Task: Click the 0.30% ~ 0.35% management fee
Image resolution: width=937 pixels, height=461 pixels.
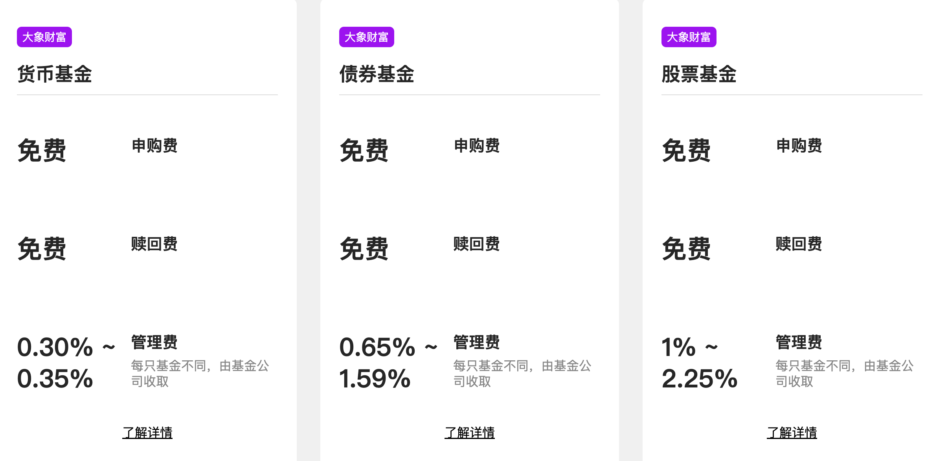Action: point(65,363)
